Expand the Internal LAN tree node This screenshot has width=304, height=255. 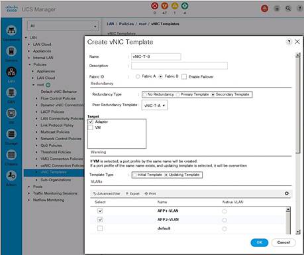[29, 58]
